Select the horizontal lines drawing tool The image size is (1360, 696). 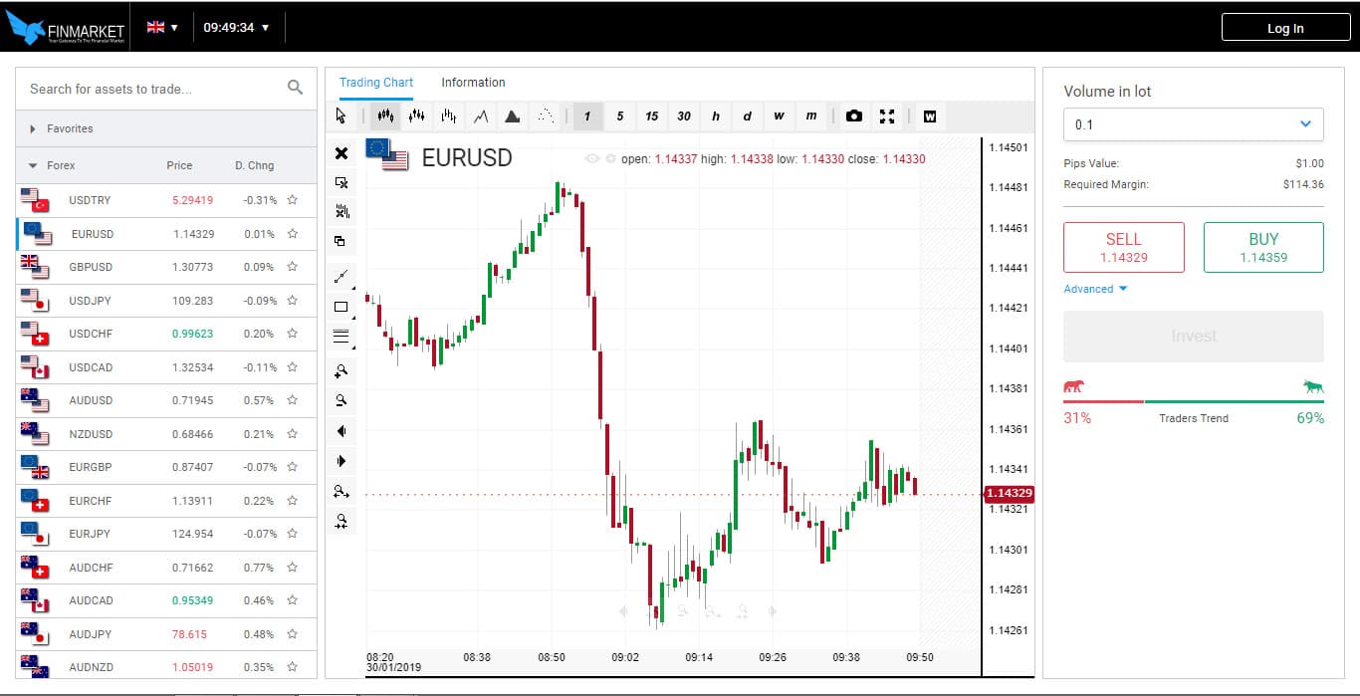pyautogui.click(x=341, y=337)
